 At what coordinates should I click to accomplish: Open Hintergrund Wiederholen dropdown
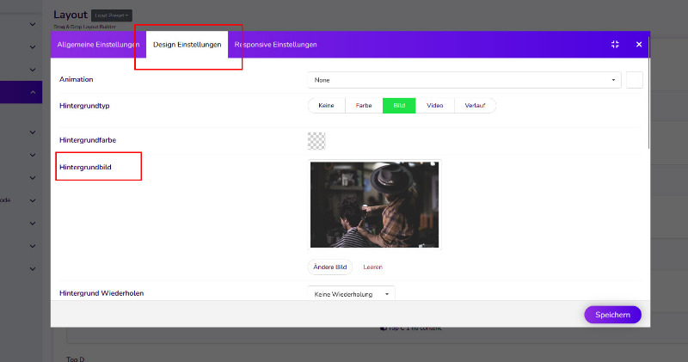pyautogui.click(x=351, y=294)
